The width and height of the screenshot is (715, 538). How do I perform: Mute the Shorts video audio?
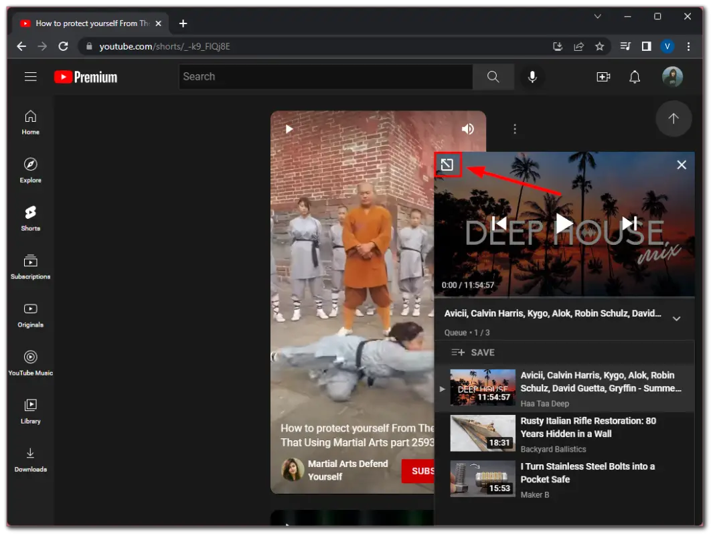pyautogui.click(x=467, y=128)
